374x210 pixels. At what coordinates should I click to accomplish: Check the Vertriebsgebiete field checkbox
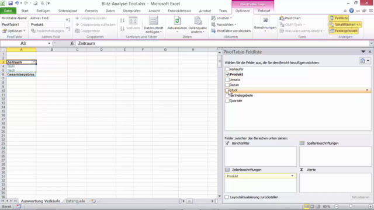coord(227,95)
